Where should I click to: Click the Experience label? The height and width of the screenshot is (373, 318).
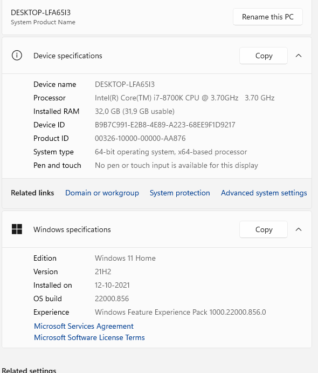click(51, 312)
